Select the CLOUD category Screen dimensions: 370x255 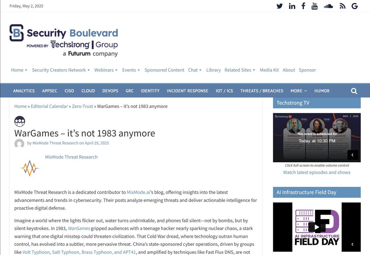88,91
